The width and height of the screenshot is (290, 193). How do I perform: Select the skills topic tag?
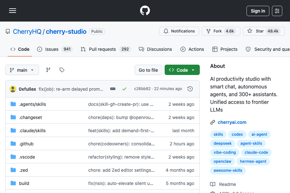[x=218, y=134]
